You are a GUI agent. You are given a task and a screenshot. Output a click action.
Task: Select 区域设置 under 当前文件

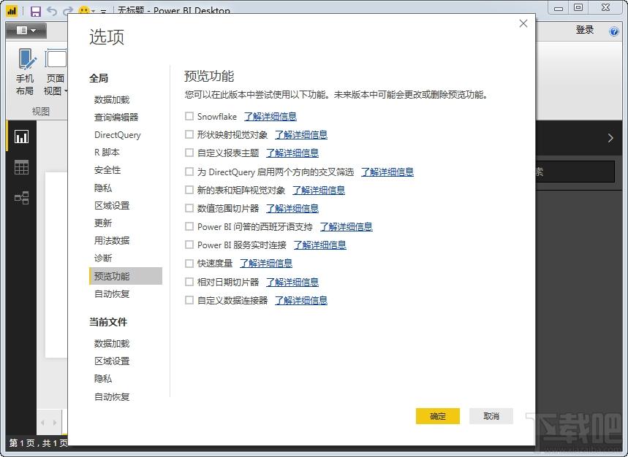coord(112,361)
